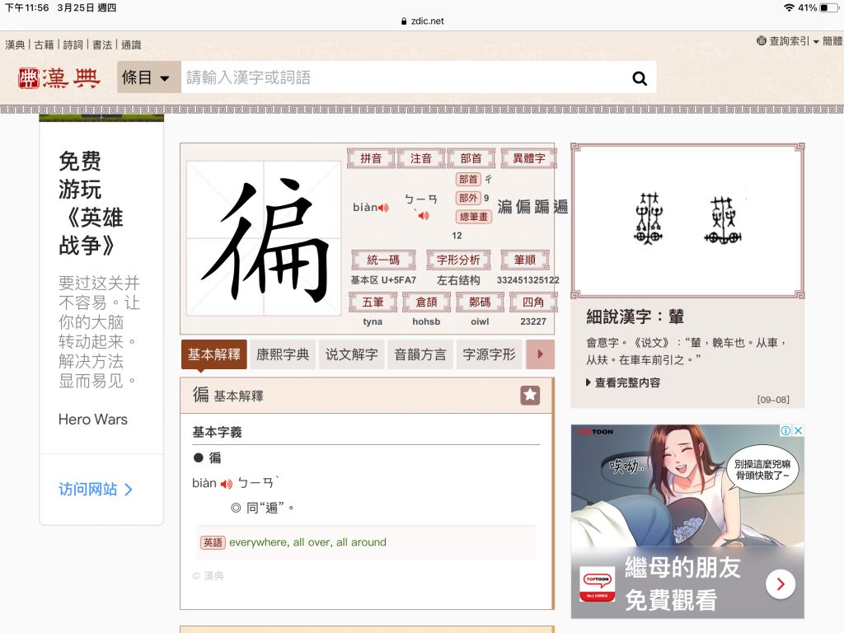
Task: Open the 條目 search type dropdown
Action: coord(148,77)
